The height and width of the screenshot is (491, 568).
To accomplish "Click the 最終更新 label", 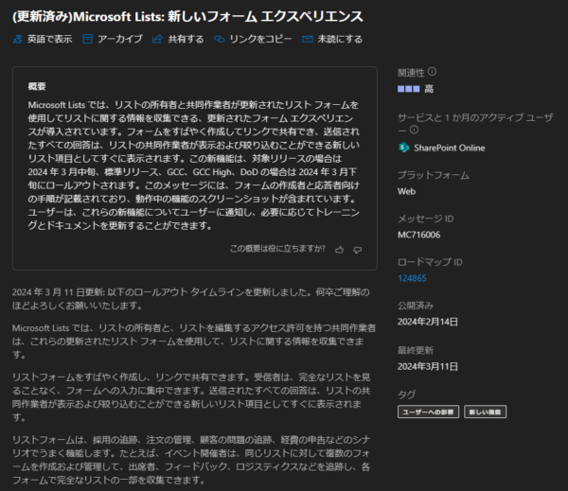I will (416, 350).
